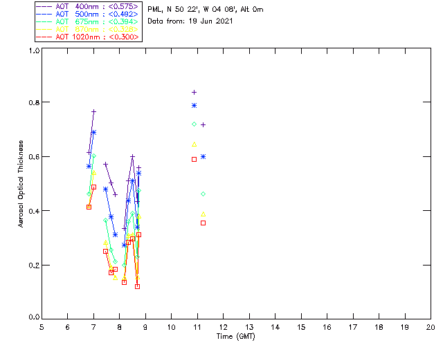Click the 1.0 label on the y-axis

coord(34,50)
